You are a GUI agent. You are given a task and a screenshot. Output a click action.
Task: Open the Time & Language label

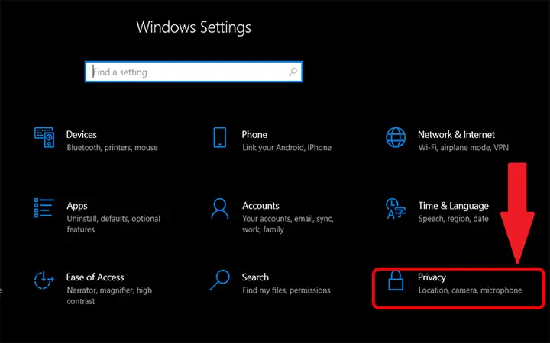point(453,206)
